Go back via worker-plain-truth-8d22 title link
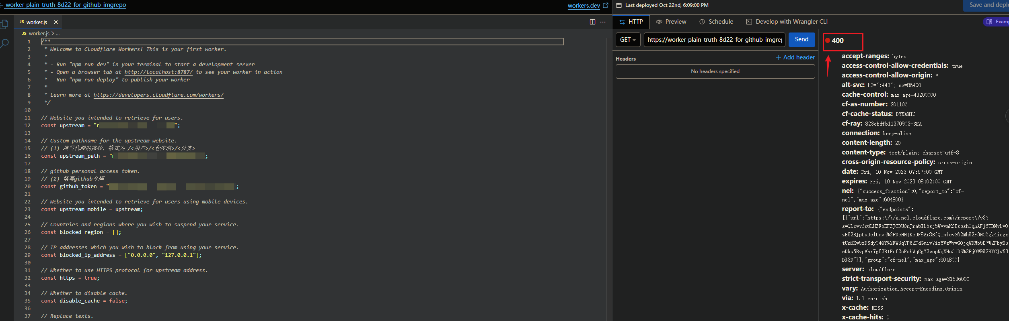Viewport: 1009px width, 321px height. click(x=66, y=5)
